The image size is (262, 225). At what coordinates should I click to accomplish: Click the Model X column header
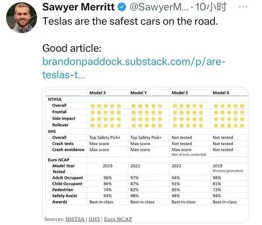[x=221, y=93]
